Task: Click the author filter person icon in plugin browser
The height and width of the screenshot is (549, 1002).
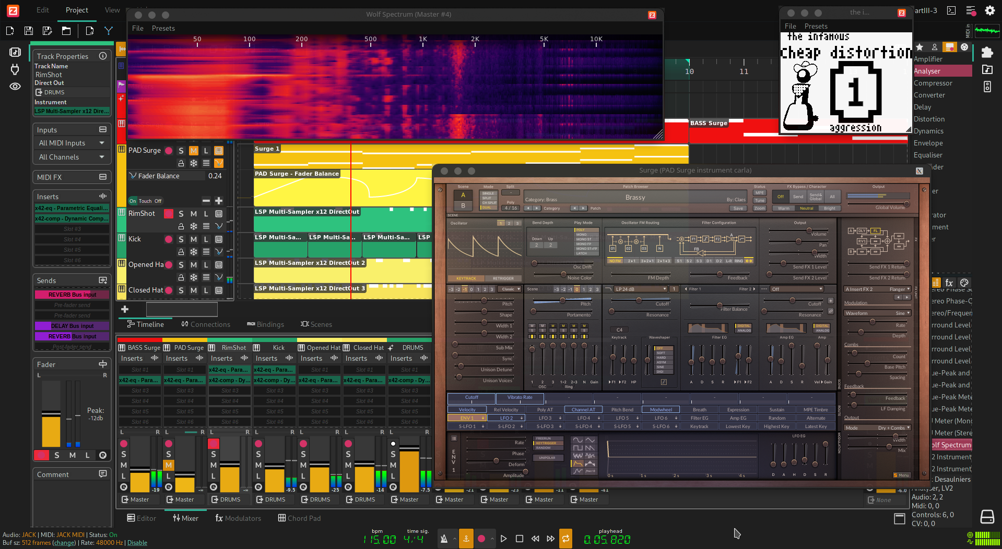Action: [935, 47]
